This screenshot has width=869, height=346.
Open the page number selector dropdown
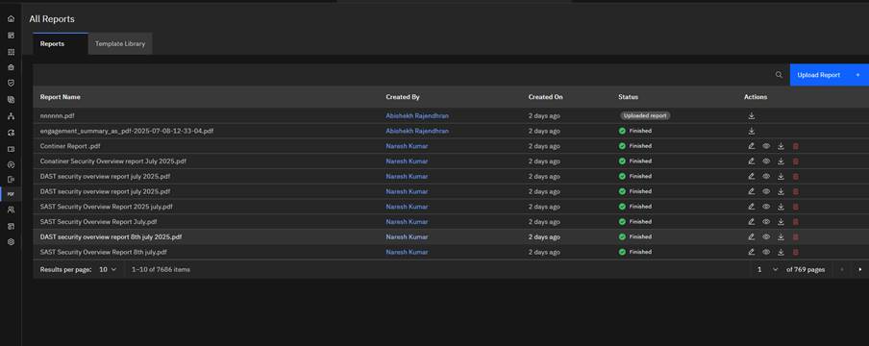766,269
